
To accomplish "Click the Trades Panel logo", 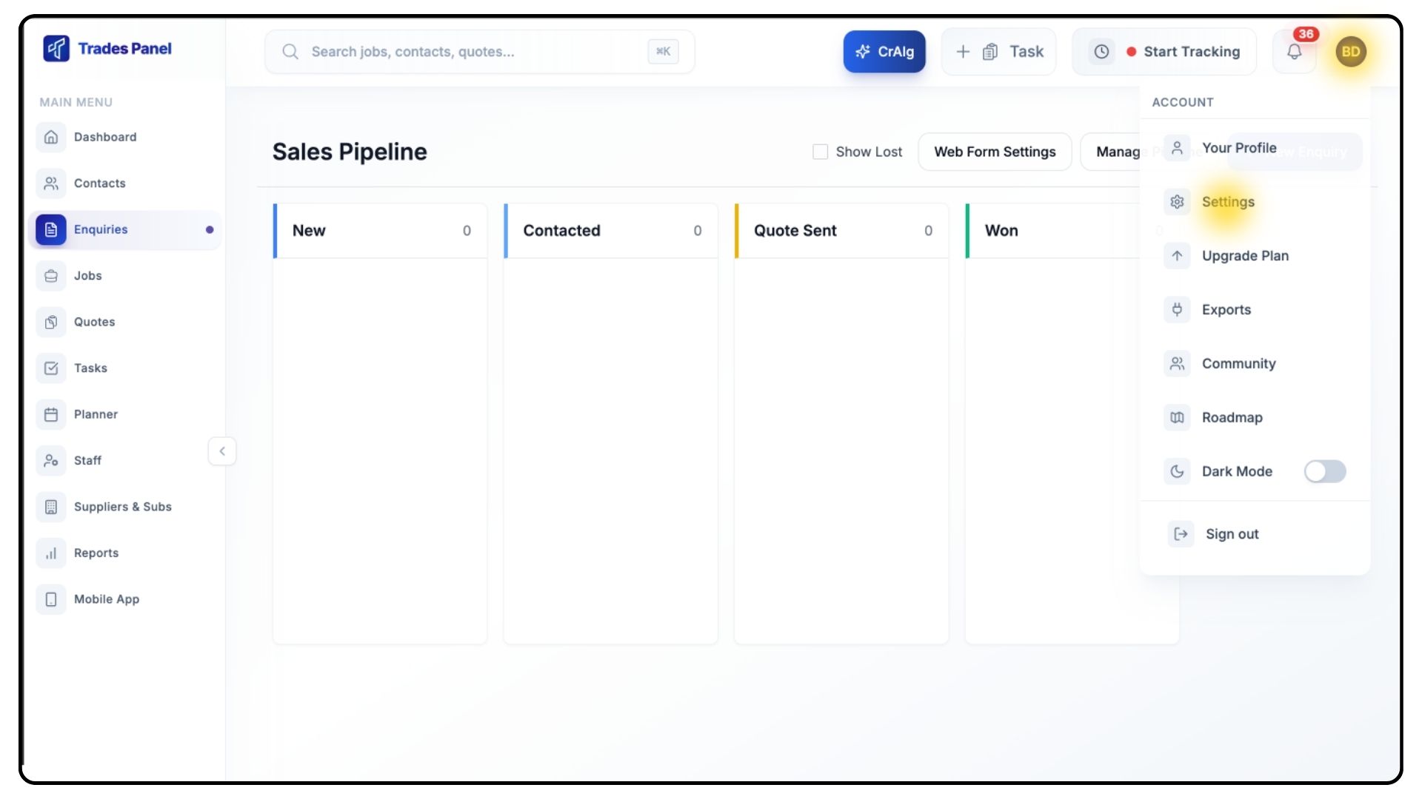I will point(56,49).
